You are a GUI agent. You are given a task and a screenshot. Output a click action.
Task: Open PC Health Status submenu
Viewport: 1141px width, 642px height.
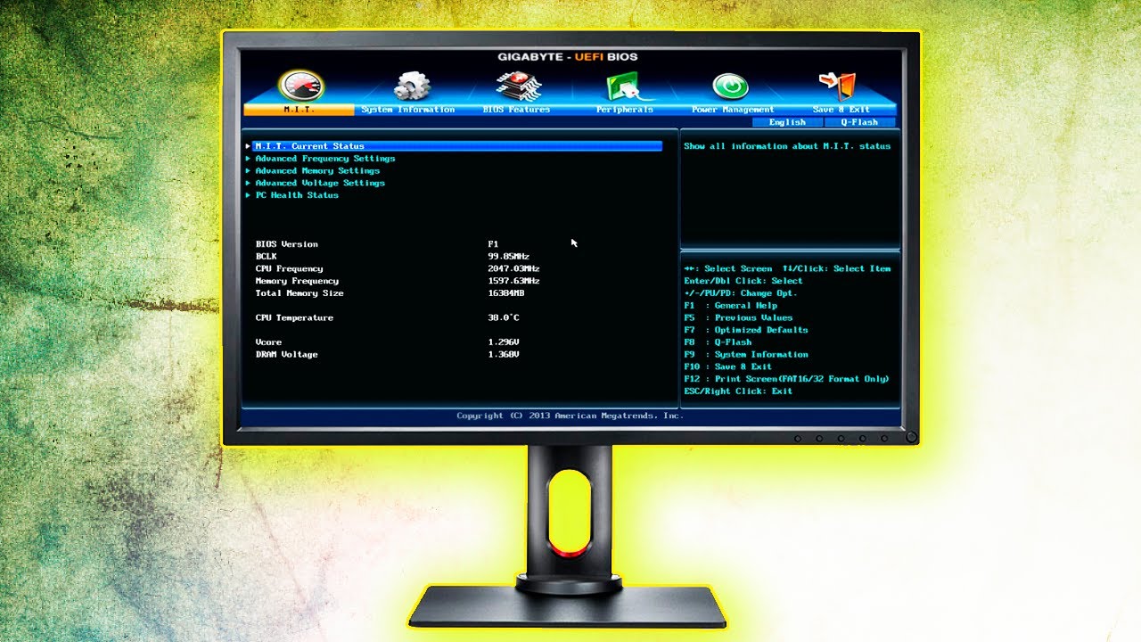297,195
